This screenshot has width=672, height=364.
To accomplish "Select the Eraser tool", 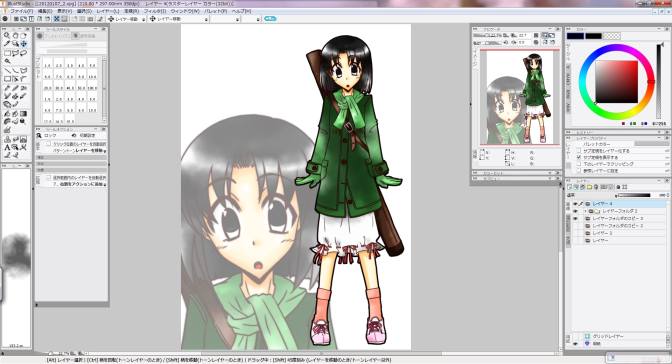I will (7, 104).
